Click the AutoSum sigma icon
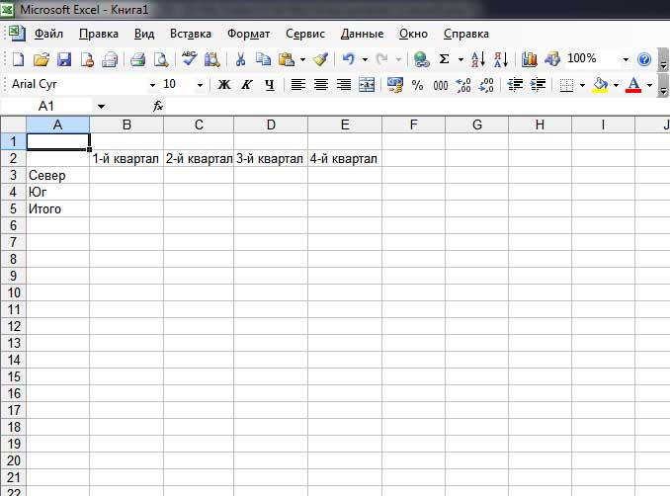 click(444, 59)
